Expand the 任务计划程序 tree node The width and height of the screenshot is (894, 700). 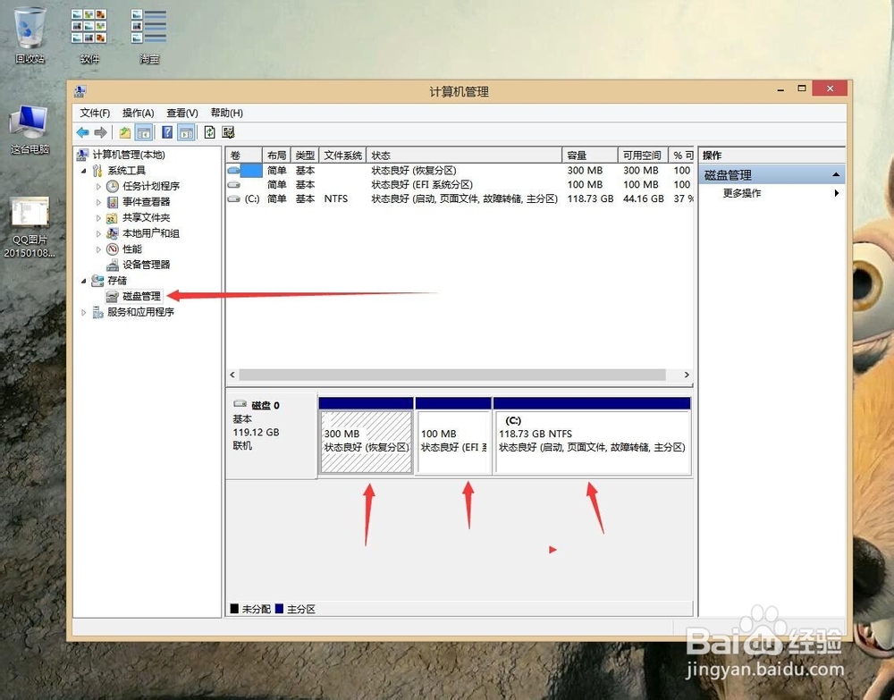point(98,187)
